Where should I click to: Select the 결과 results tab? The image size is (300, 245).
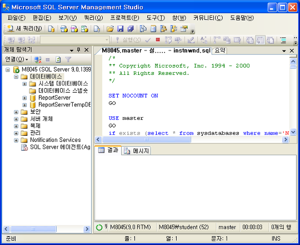(x=108, y=150)
